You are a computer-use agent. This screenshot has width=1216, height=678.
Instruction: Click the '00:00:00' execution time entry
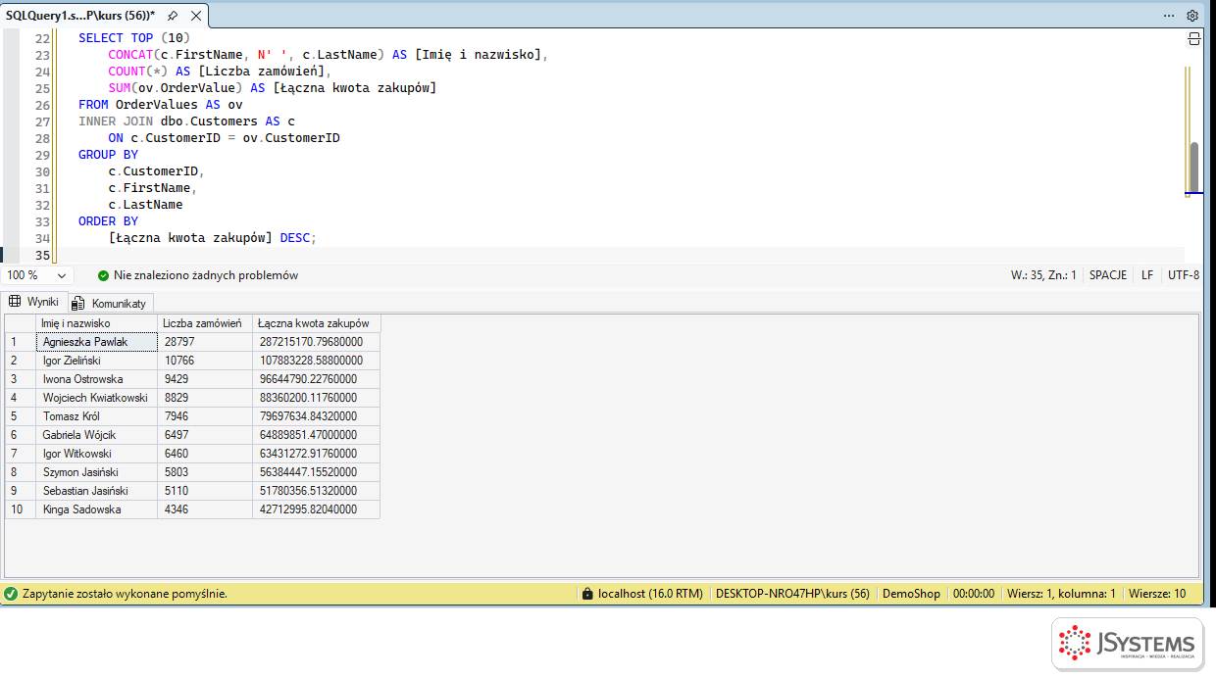click(x=974, y=594)
